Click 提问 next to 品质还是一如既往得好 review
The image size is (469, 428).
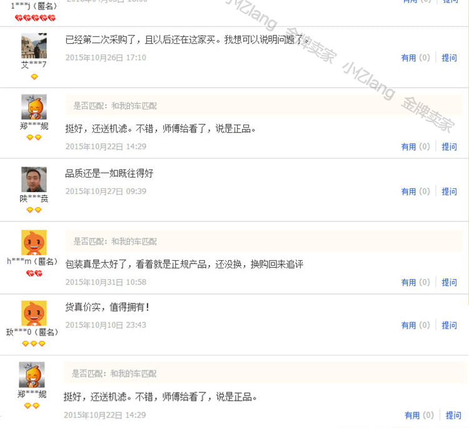pyautogui.click(x=449, y=191)
